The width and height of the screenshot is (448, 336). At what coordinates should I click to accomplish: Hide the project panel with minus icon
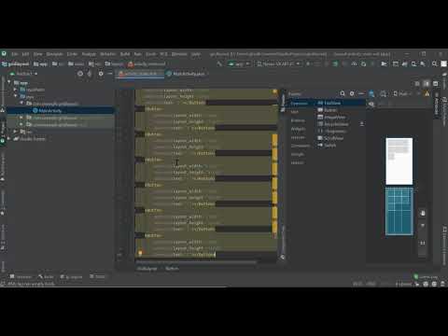tap(110, 74)
